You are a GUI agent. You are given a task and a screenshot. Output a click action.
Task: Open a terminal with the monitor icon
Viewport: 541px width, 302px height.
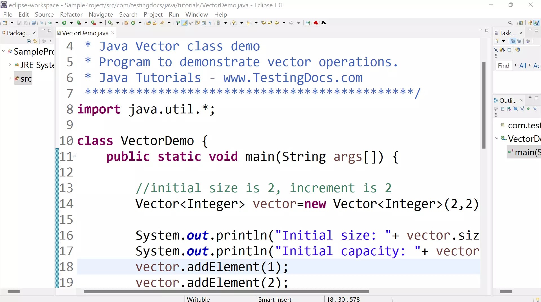(34, 23)
